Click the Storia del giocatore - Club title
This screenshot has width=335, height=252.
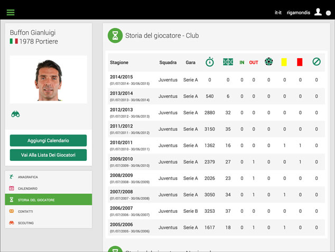coord(162,35)
